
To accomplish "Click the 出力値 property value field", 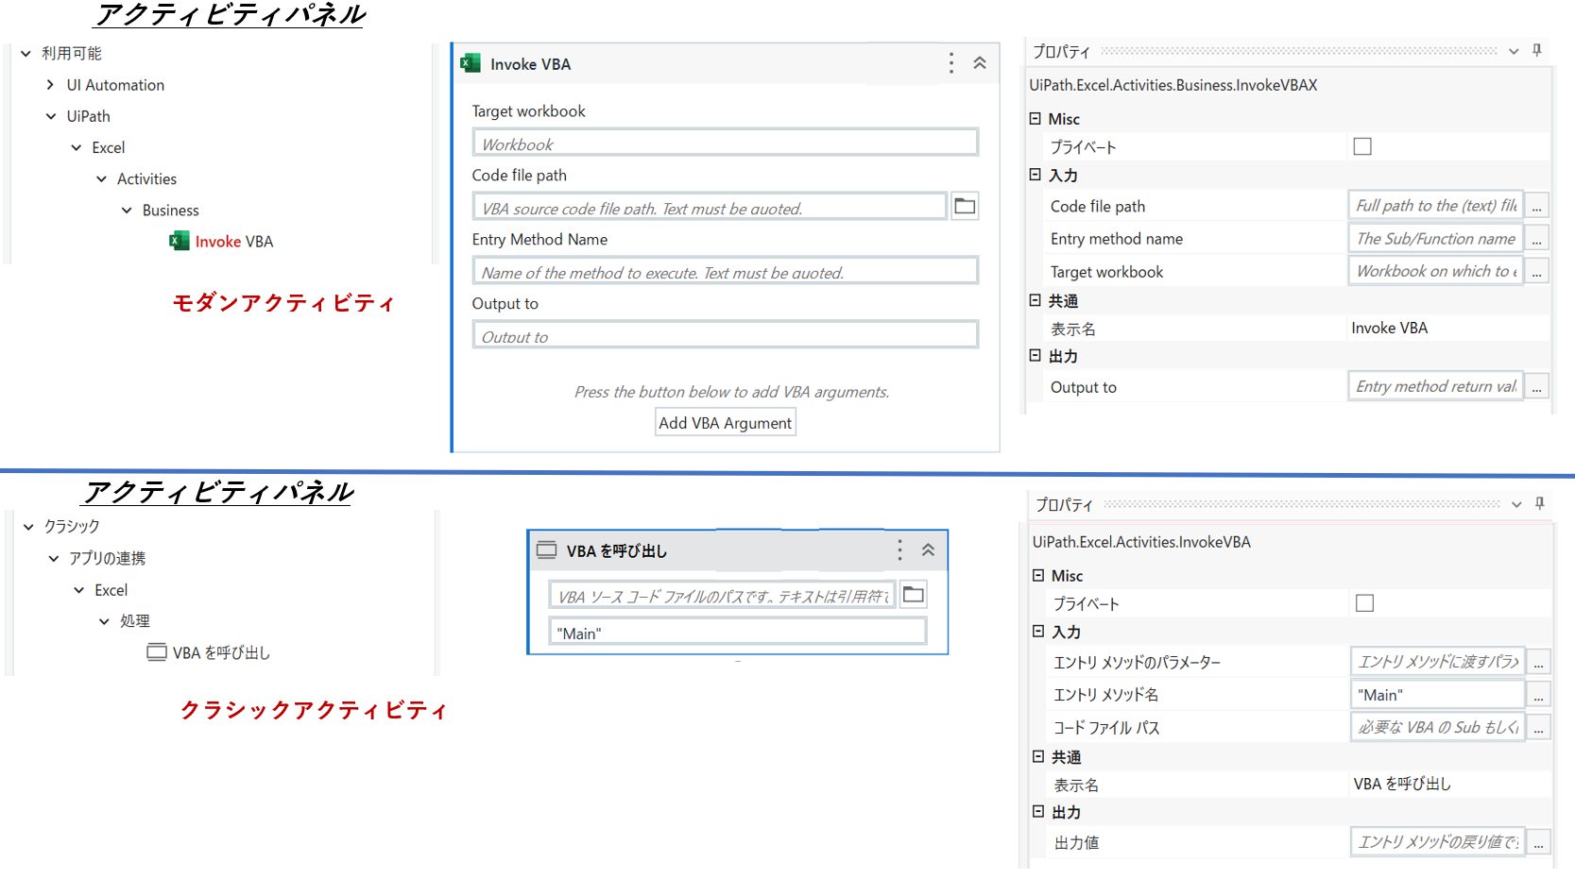I will 1438,842.
